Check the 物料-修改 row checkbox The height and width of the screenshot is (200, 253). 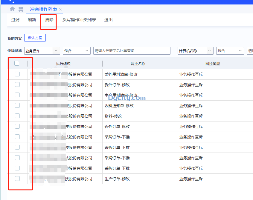17,116
